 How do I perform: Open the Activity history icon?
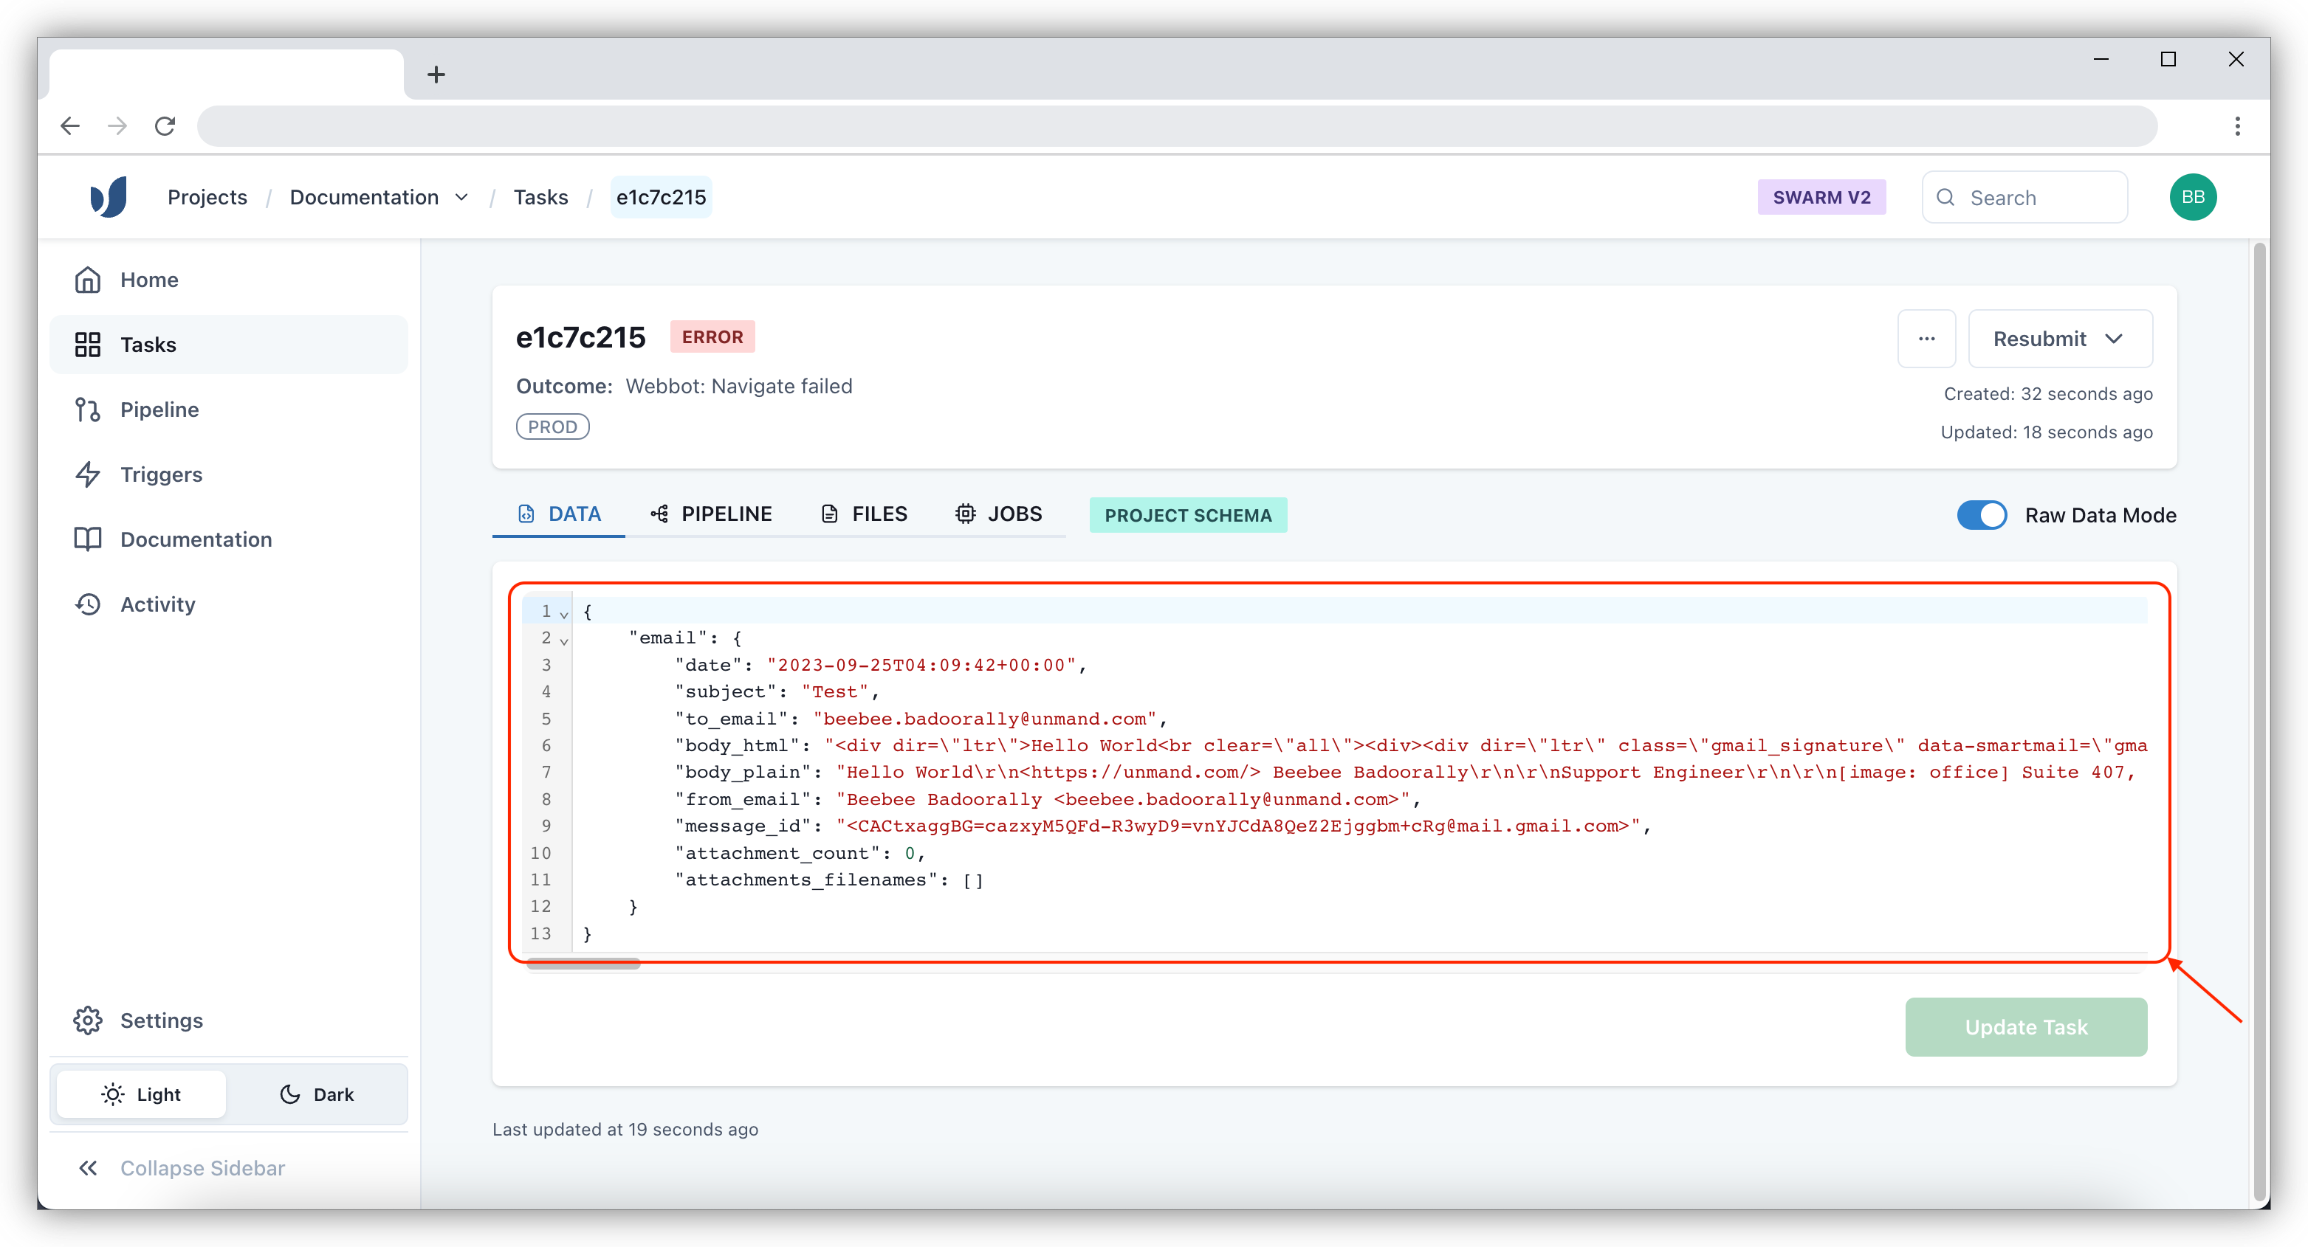(x=87, y=604)
